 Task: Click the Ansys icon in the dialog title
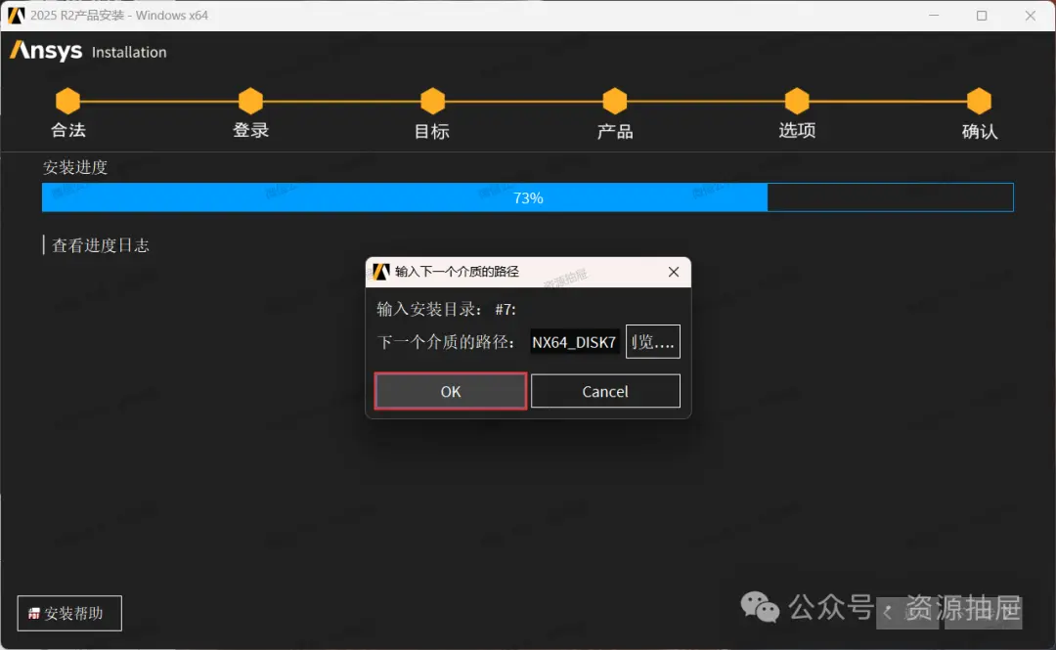pyautogui.click(x=381, y=272)
